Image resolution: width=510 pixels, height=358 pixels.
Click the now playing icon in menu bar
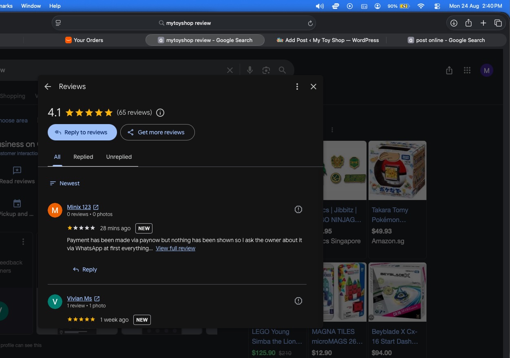click(x=350, y=6)
